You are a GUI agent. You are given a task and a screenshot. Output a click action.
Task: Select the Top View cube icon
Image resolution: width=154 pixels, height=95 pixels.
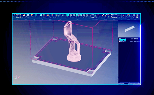[71, 16]
